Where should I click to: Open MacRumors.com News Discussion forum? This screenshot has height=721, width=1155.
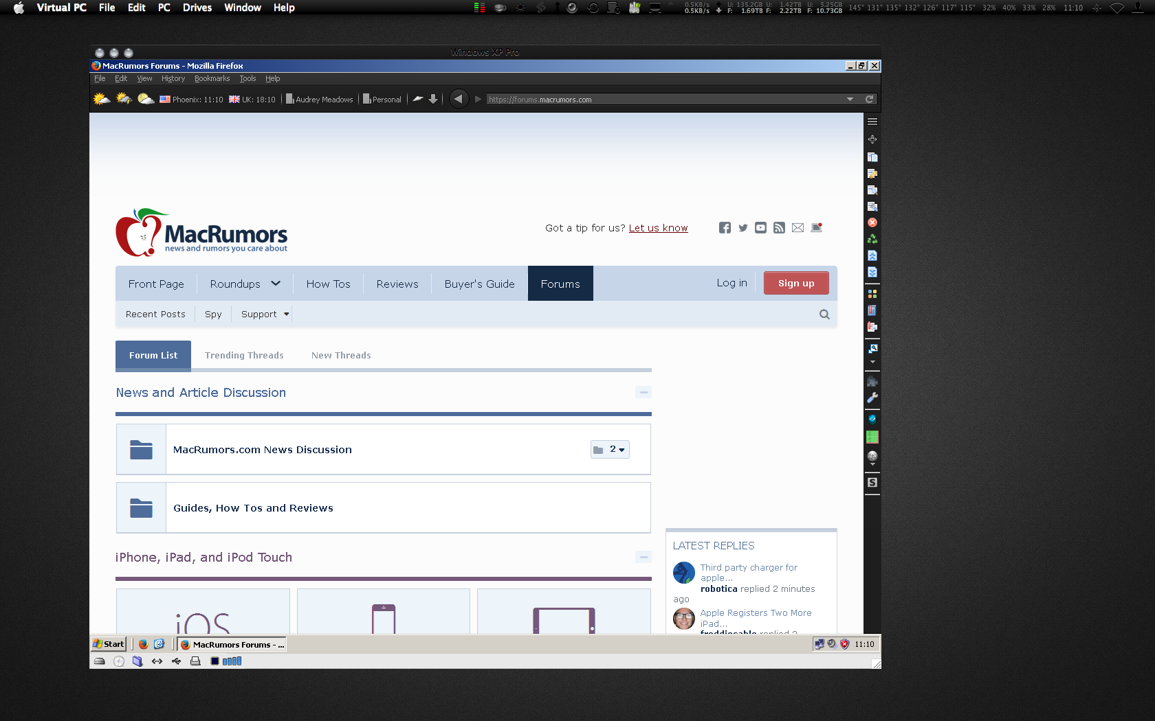tap(263, 450)
